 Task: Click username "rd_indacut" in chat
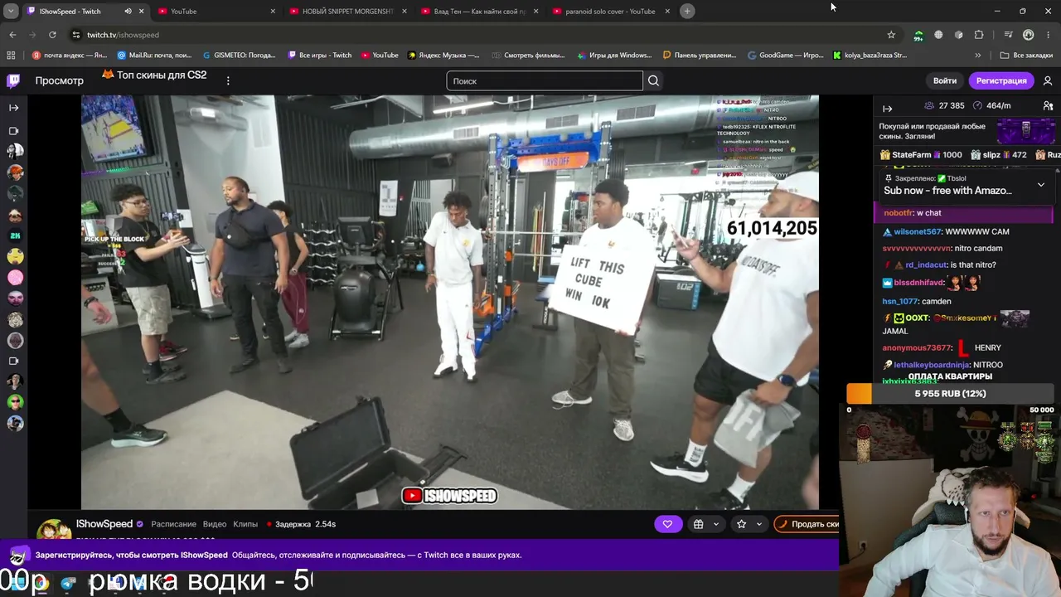[x=925, y=265]
